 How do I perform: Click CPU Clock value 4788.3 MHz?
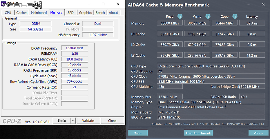tap(211, 76)
